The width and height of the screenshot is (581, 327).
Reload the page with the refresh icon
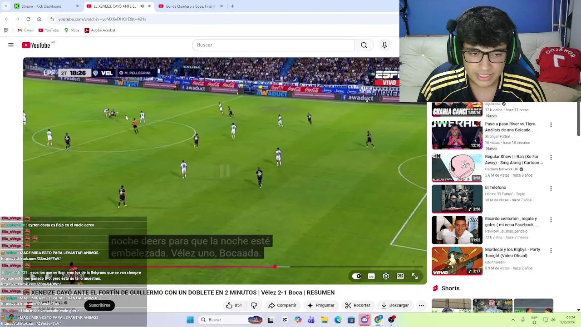point(28,19)
